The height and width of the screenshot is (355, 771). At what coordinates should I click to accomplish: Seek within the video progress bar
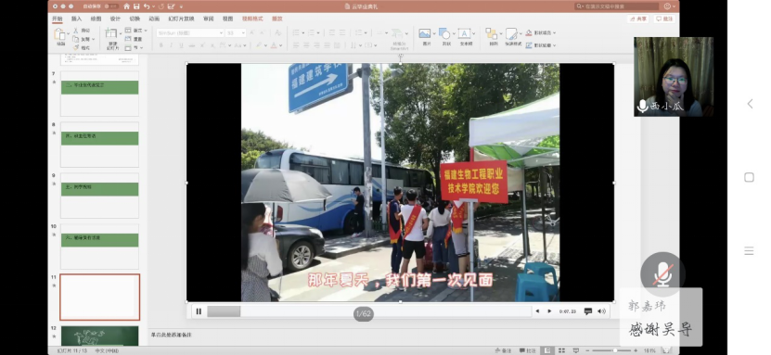coord(368,311)
